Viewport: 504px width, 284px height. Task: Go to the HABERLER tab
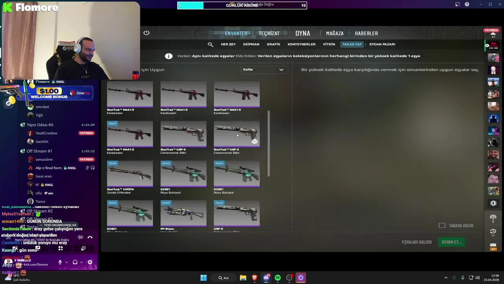[x=366, y=34]
